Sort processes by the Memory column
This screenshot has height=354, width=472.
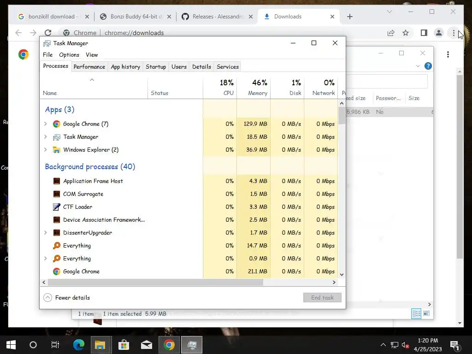pos(254,87)
